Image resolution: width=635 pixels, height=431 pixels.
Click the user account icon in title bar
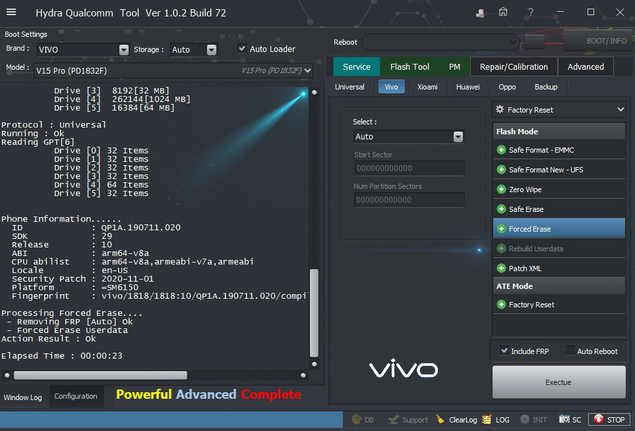point(480,13)
